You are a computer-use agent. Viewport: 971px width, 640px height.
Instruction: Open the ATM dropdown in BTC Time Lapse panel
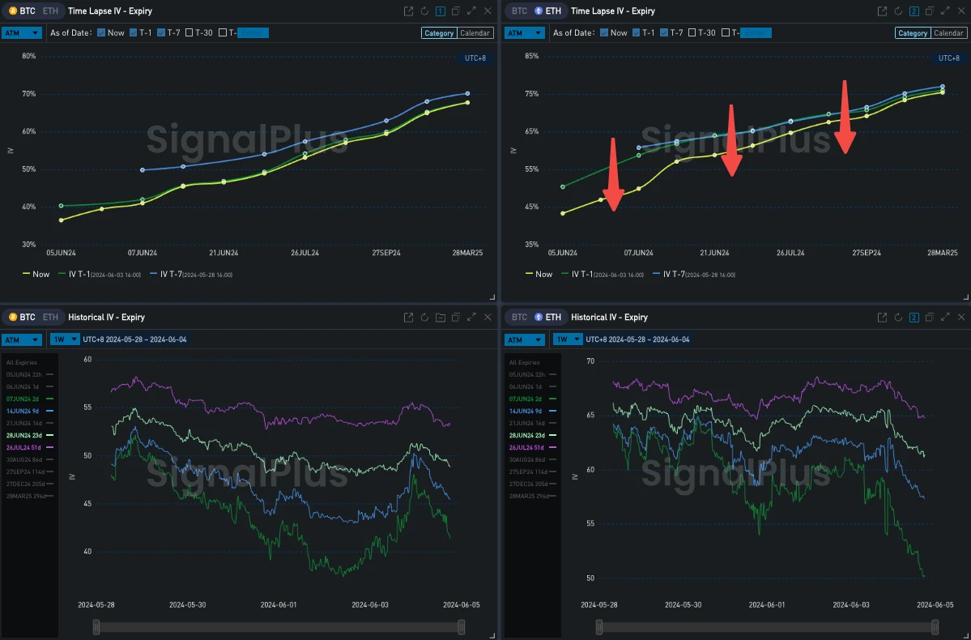click(x=22, y=32)
